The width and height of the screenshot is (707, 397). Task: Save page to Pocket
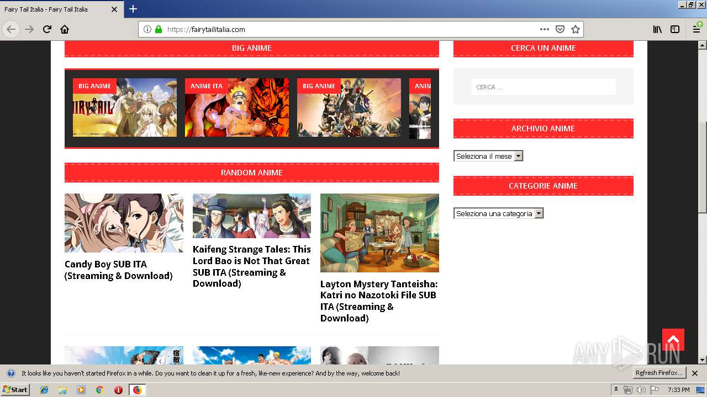(x=560, y=29)
